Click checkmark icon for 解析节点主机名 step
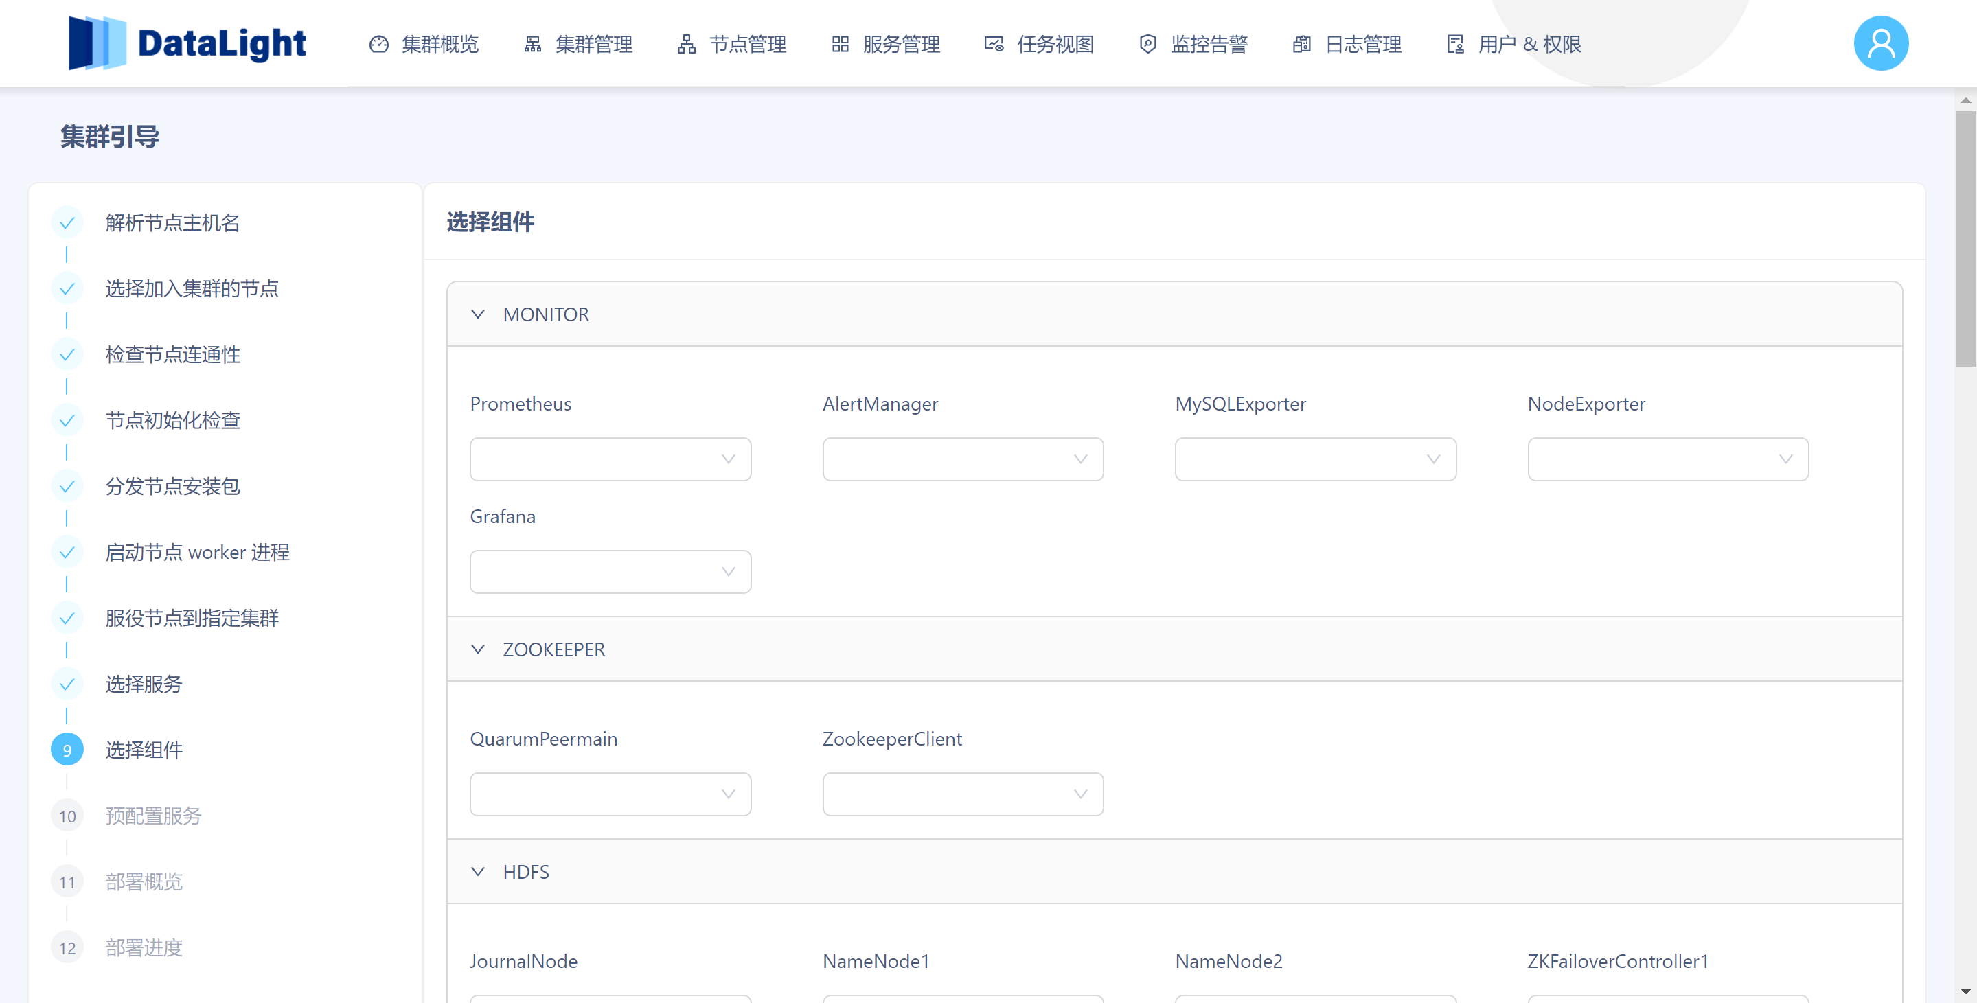 point(67,222)
